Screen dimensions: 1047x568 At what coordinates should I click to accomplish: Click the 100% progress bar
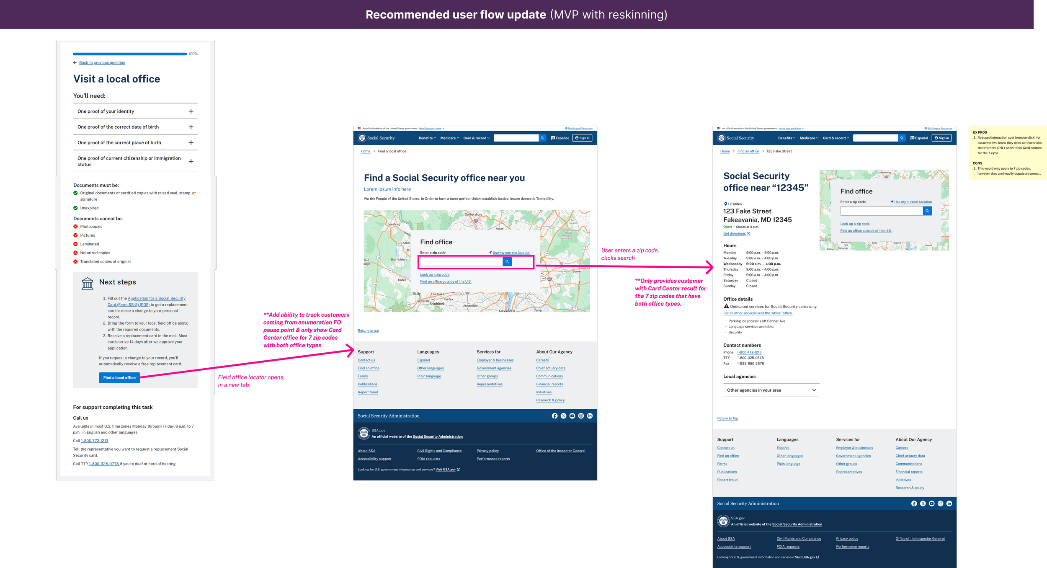pos(130,54)
